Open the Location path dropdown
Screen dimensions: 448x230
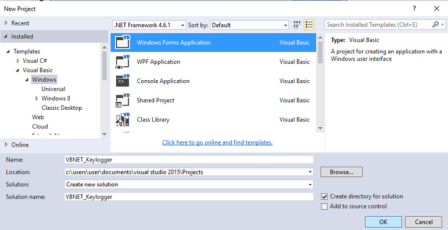[310, 172]
